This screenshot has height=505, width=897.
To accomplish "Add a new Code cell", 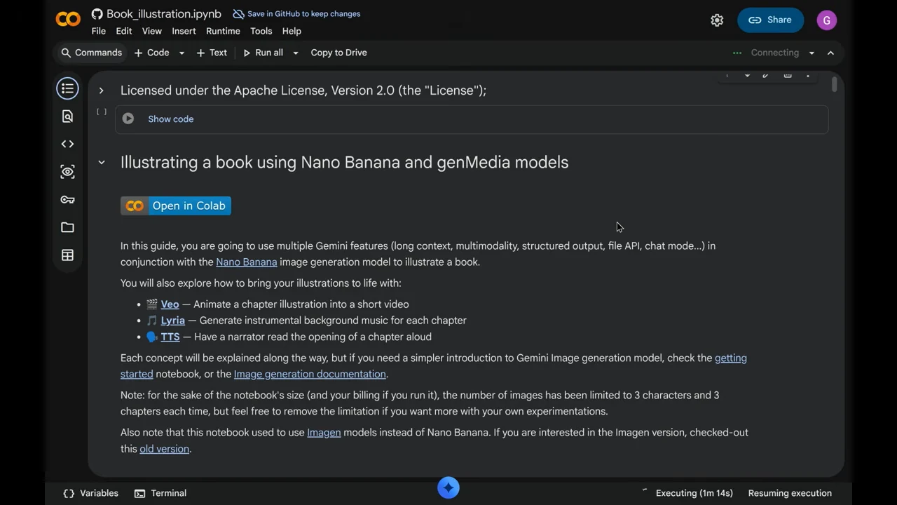I will 151,53.
